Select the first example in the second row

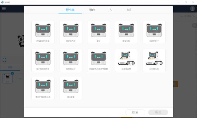click(x=43, y=60)
